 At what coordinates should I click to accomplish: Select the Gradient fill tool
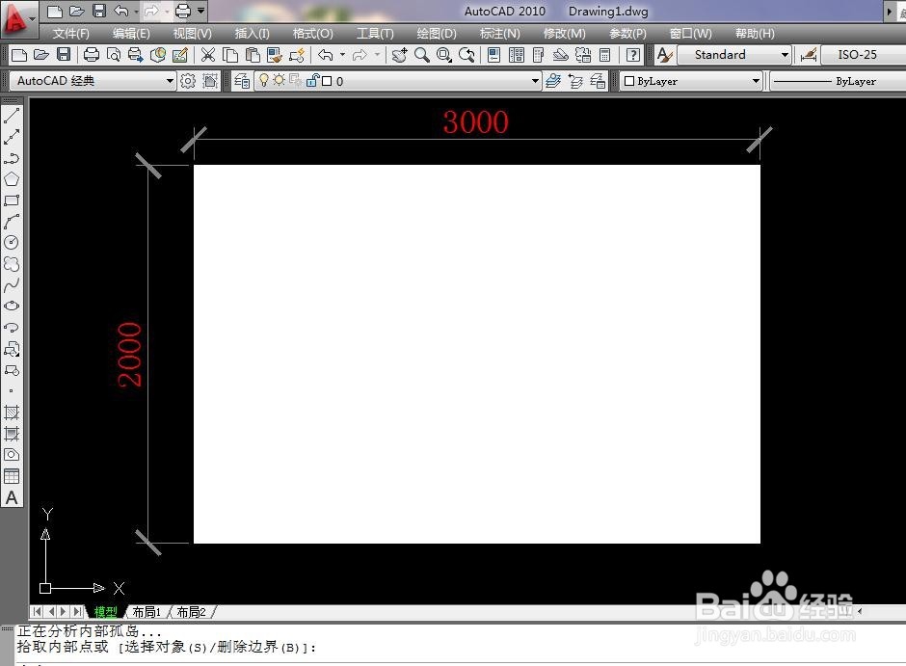[12, 434]
